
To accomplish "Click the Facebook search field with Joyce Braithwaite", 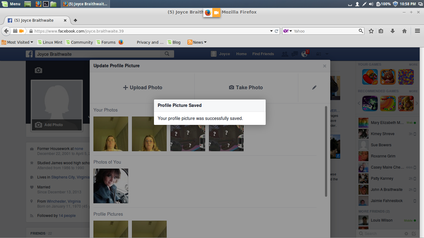I will (98, 54).
